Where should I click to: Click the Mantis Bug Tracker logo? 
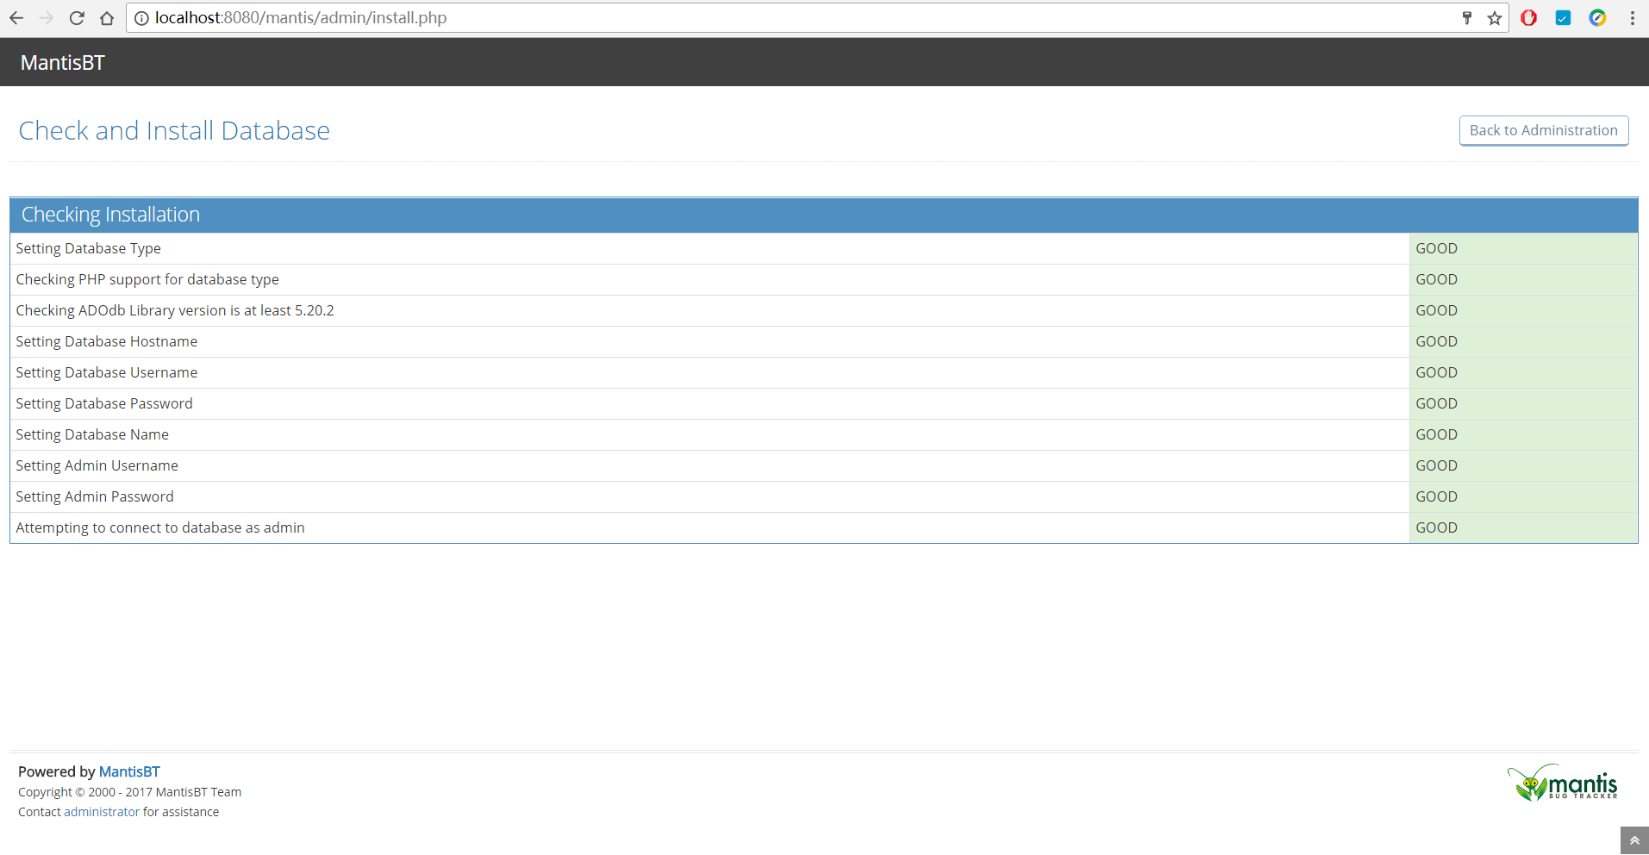(x=1562, y=783)
